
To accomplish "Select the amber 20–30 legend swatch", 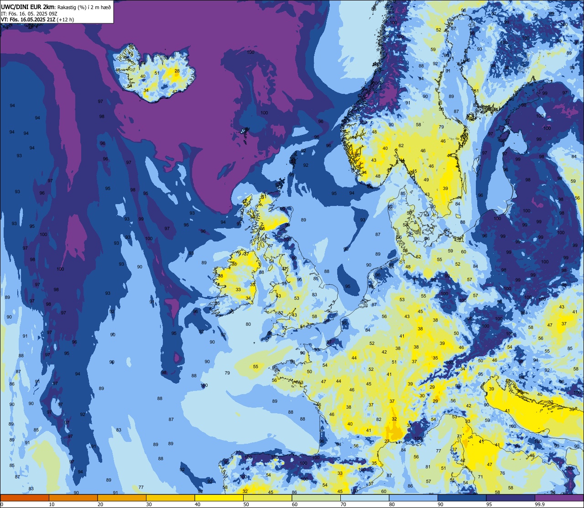I will (x=122, y=498).
